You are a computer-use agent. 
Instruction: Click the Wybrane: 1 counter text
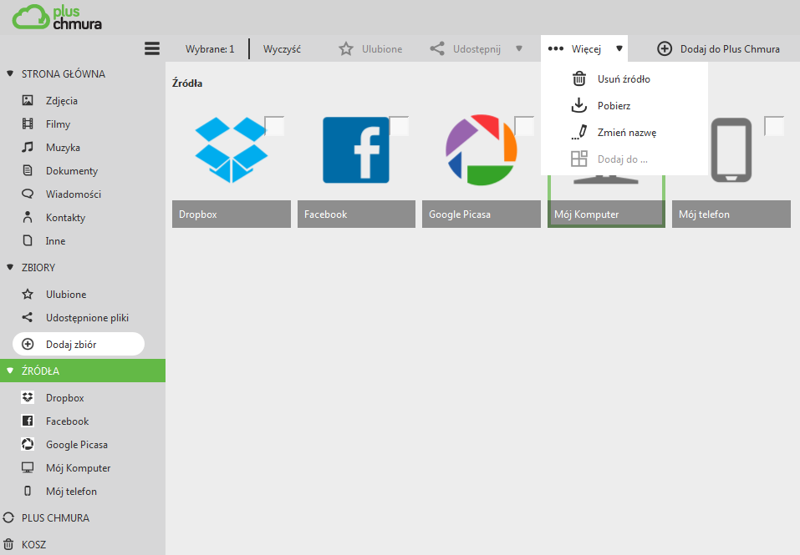[x=210, y=49]
